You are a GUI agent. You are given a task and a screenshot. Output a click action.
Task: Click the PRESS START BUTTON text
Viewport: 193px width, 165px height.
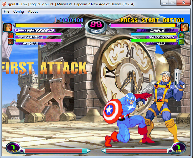pos(152,20)
